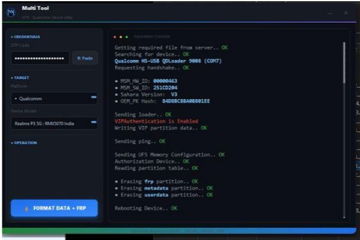Click 'Searching for device' log line
The width and height of the screenshot is (360, 240).
coord(152,54)
